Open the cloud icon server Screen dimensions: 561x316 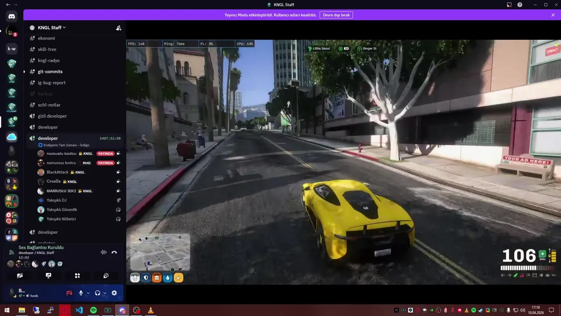12,137
